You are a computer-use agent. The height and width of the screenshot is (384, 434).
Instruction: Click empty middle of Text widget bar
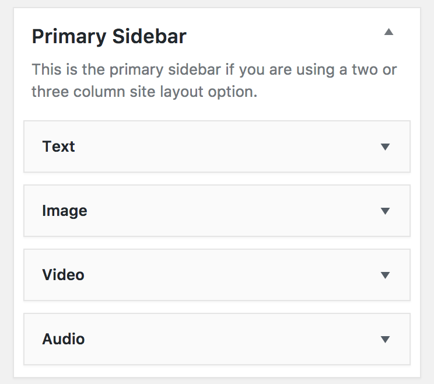pyautogui.click(x=222, y=146)
